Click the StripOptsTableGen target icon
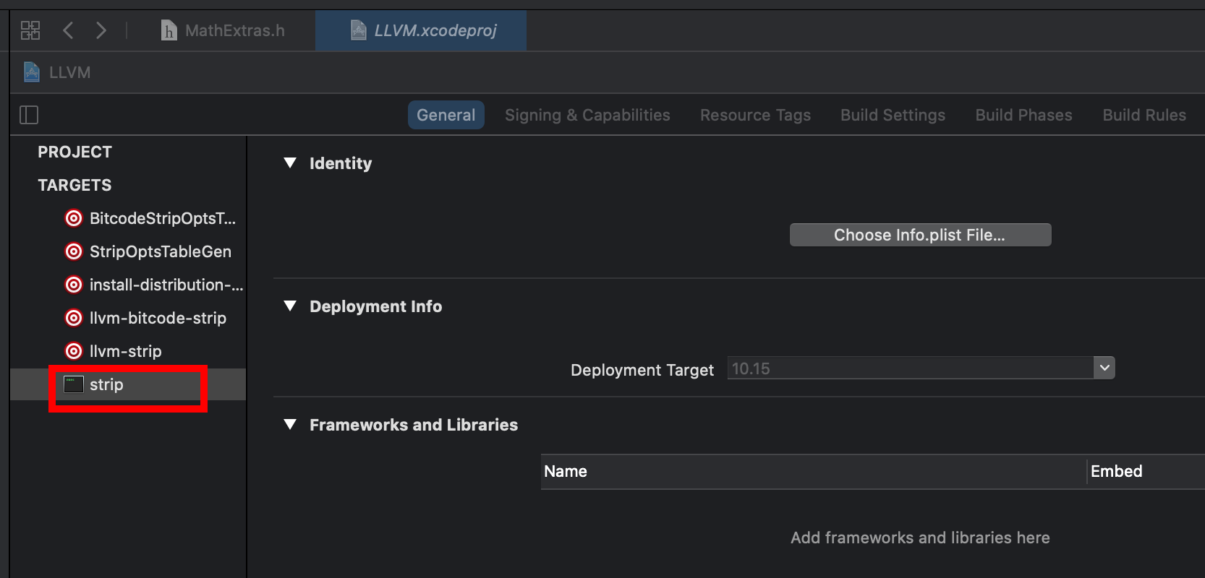This screenshot has height=578, width=1205. coord(74,251)
